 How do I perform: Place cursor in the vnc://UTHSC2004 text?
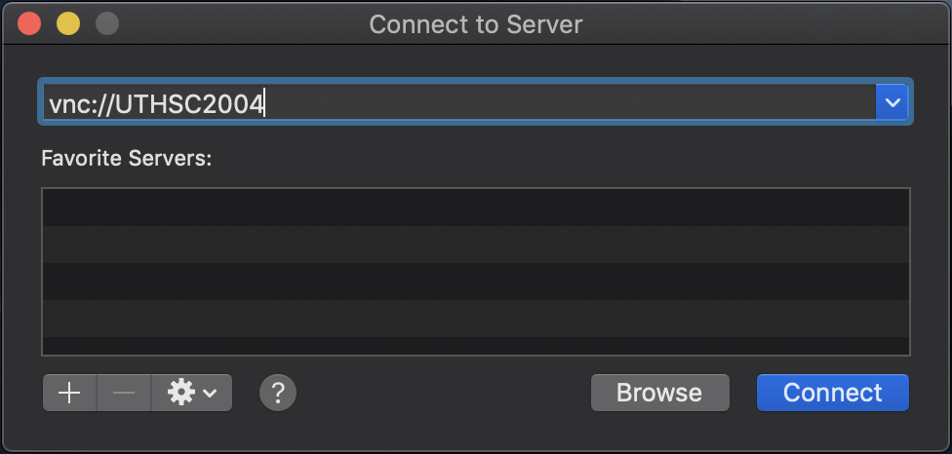pos(156,105)
